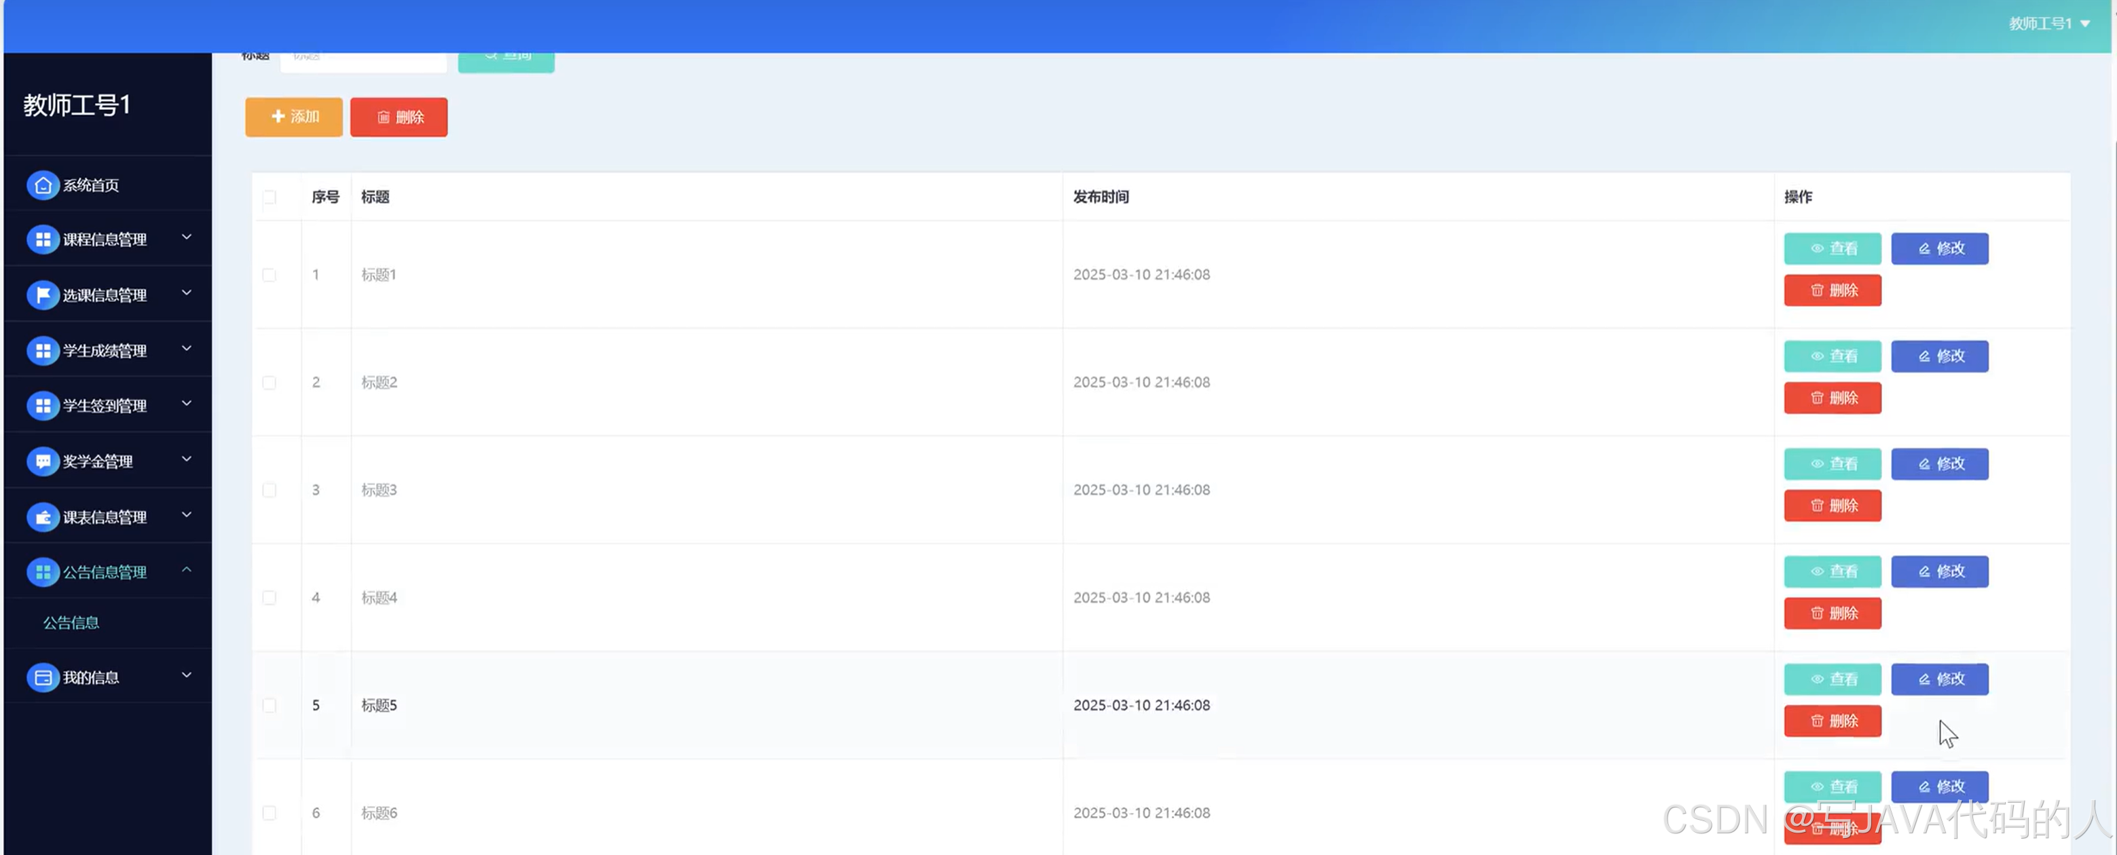Click the 学生成绩管理 grid icon
Screen dimensions: 2117x855
tap(43, 351)
